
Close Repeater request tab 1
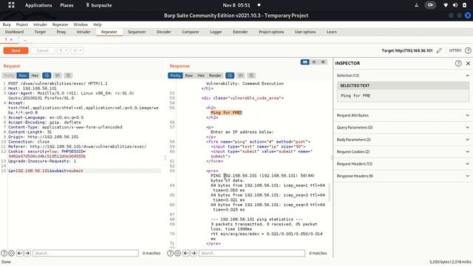(x=12, y=39)
